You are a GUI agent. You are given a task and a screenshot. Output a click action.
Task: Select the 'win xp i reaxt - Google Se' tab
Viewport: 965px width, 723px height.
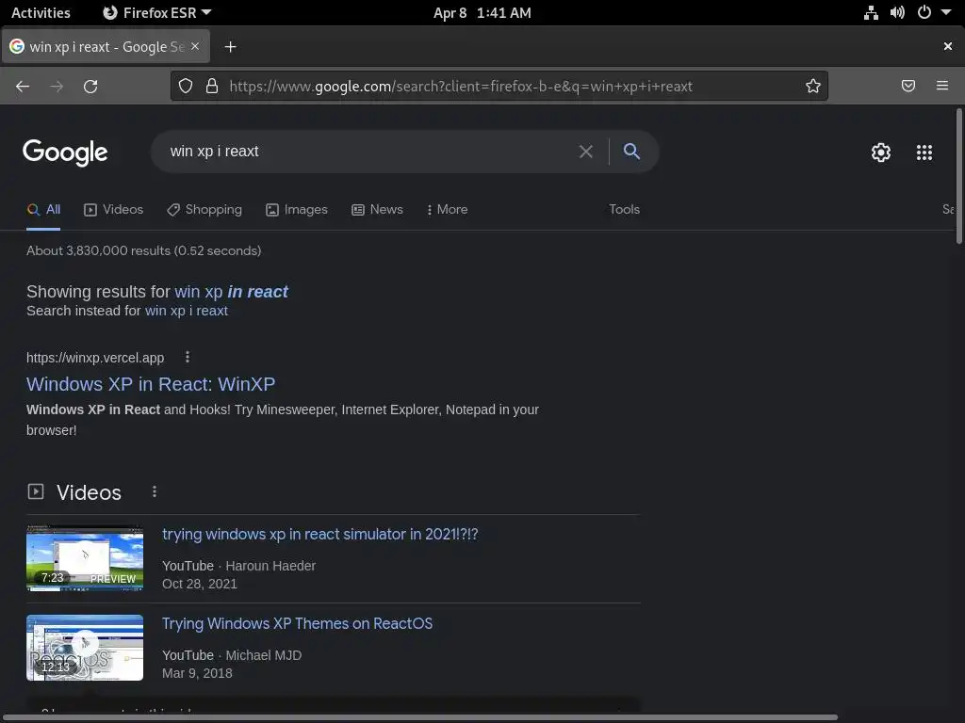click(106, 47)
